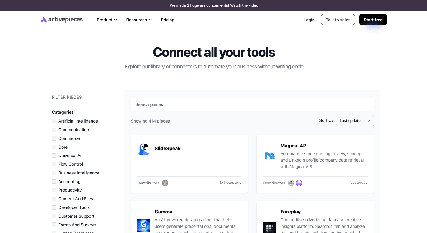The width and height of the screenshot is (427, 233).
Task: Click the activepieces logo
Action: tap(62, 20)
